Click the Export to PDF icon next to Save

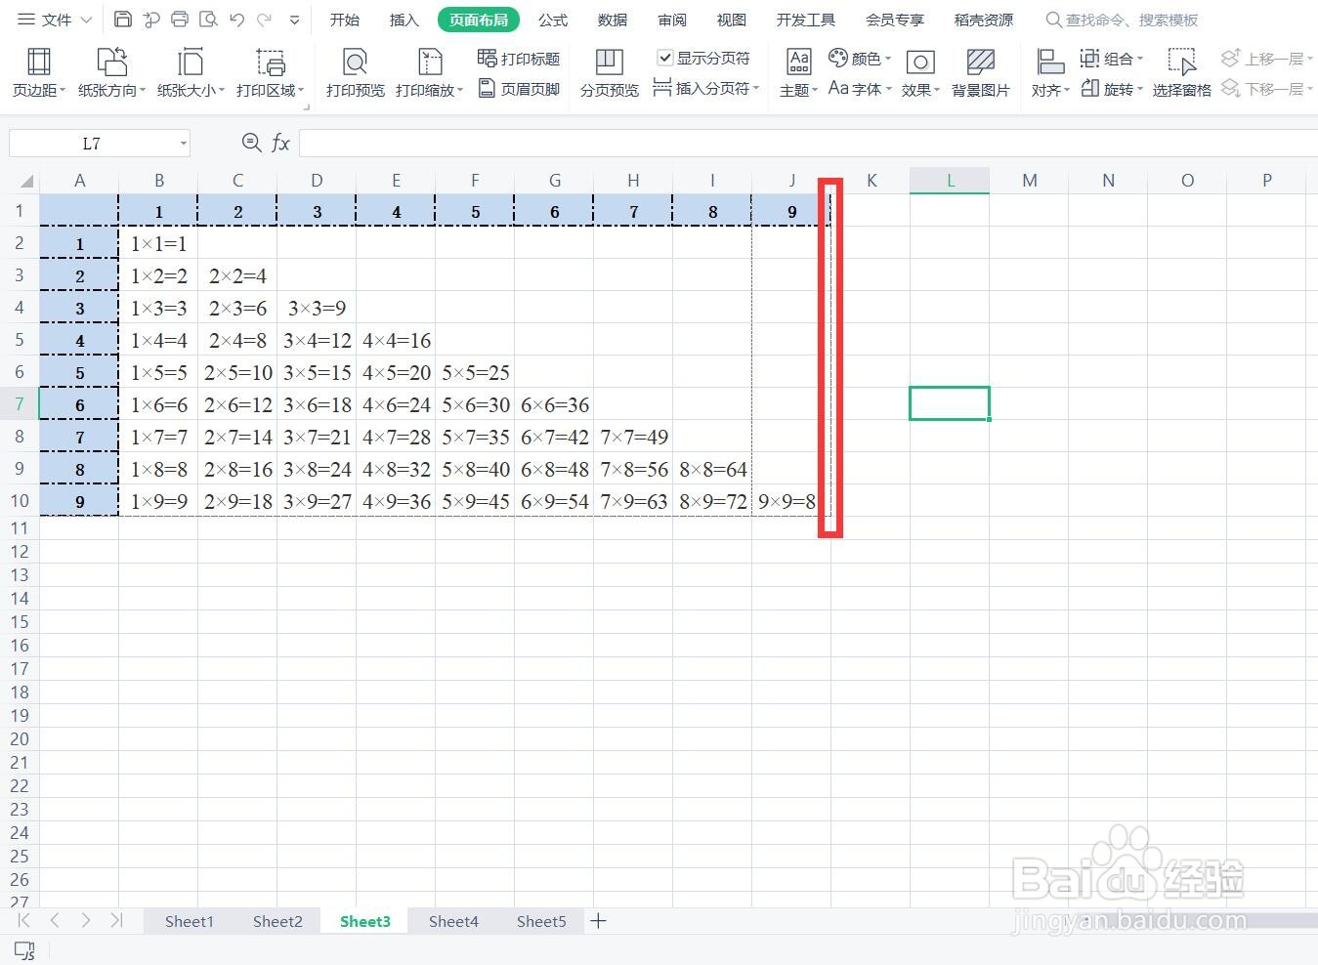(151, 20)
